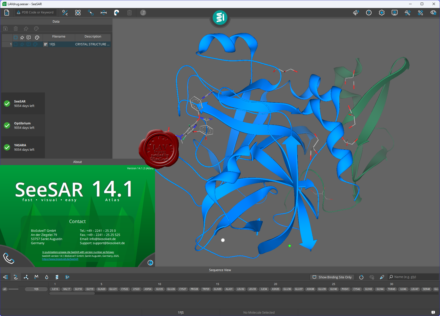Toggle the header select-all checkbox in Data table
The height and width of the screenshot is (316, 440).
tap(16, 38)
